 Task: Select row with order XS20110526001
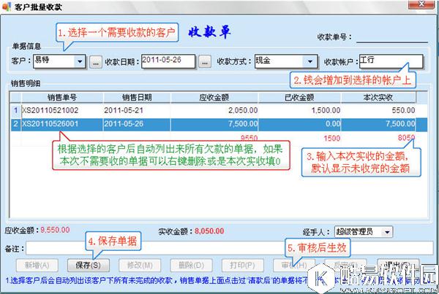pos(218,124)
